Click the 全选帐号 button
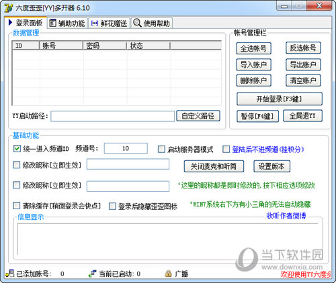The image size is (336, 283). 253,48
